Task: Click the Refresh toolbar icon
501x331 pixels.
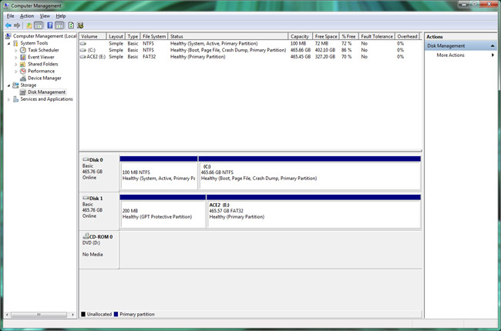Action: click(71, 25)
